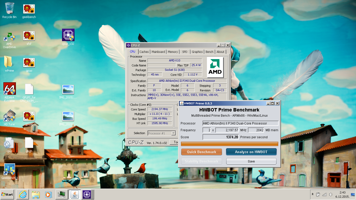Screen dimensions: 356x200
Task: Open the Start menu
Action: point(7,195)
